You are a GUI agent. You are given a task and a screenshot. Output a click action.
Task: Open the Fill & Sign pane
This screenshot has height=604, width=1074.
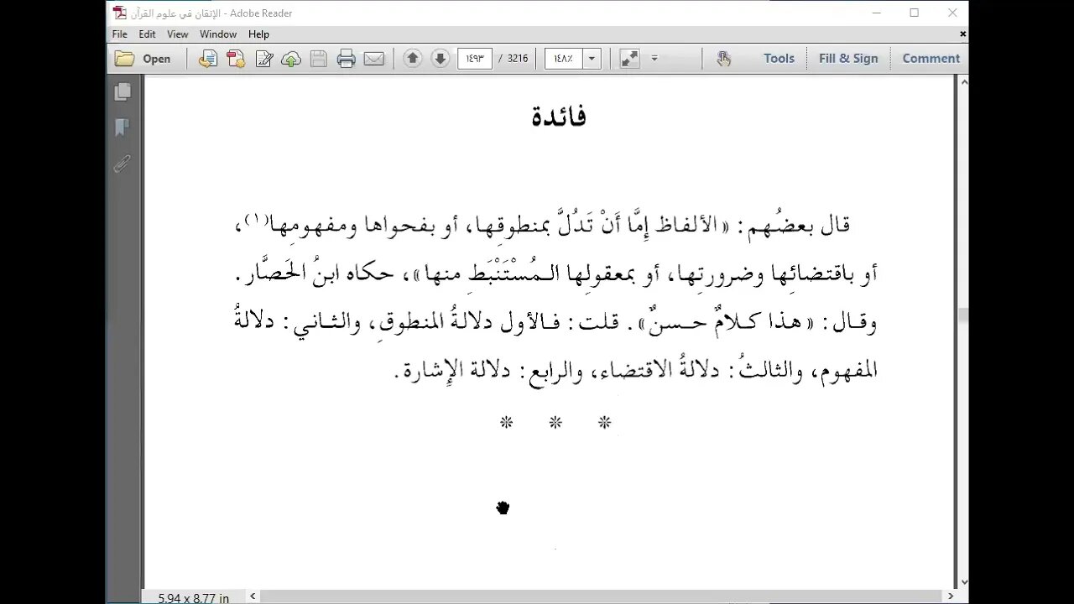(x=848, y=59)
